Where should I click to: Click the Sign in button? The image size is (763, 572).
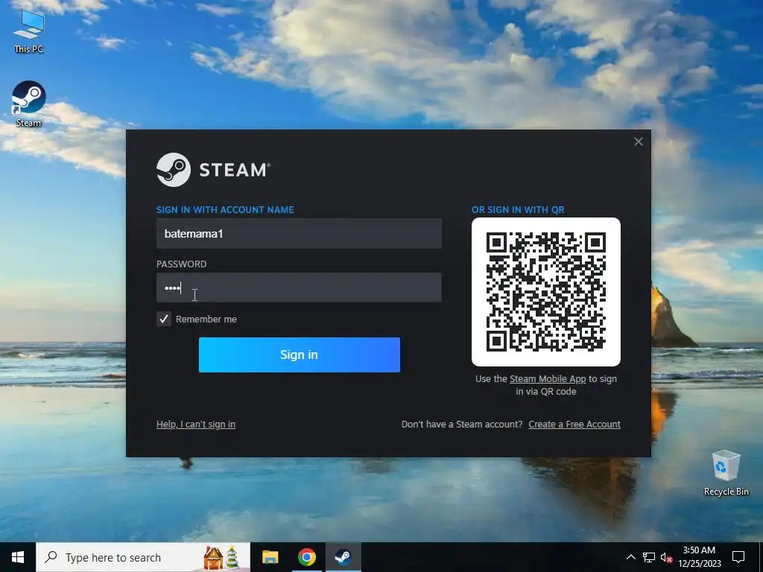tap(300, 355)
